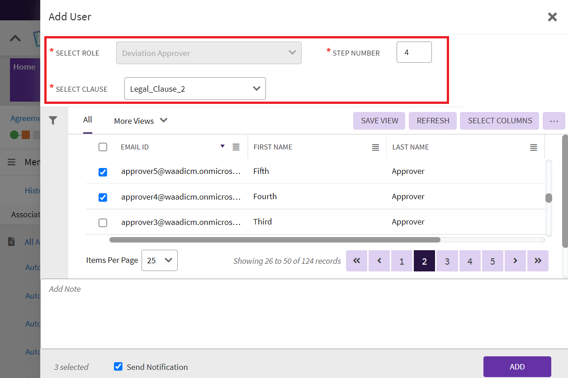Click the filter funnel icon
The image size is (568, 378).
[x=53, y=121]
